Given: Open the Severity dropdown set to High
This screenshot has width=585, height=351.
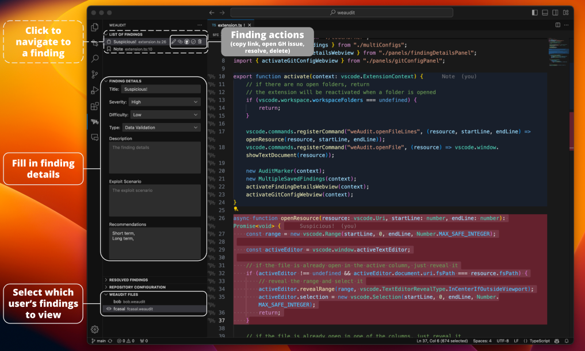Looking at the screenshot, I should [164, 102].
